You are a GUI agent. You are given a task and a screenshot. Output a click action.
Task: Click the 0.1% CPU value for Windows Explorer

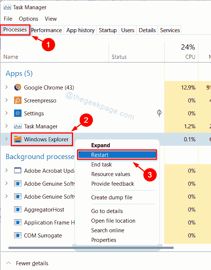click(189, 139)
